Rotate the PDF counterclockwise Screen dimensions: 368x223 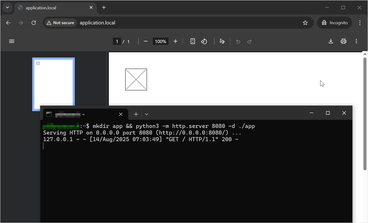(204, 41)
